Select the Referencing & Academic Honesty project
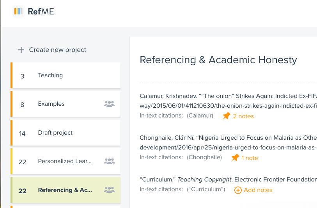The height and width of the screenshot is (208, 317). click(65, 190)
